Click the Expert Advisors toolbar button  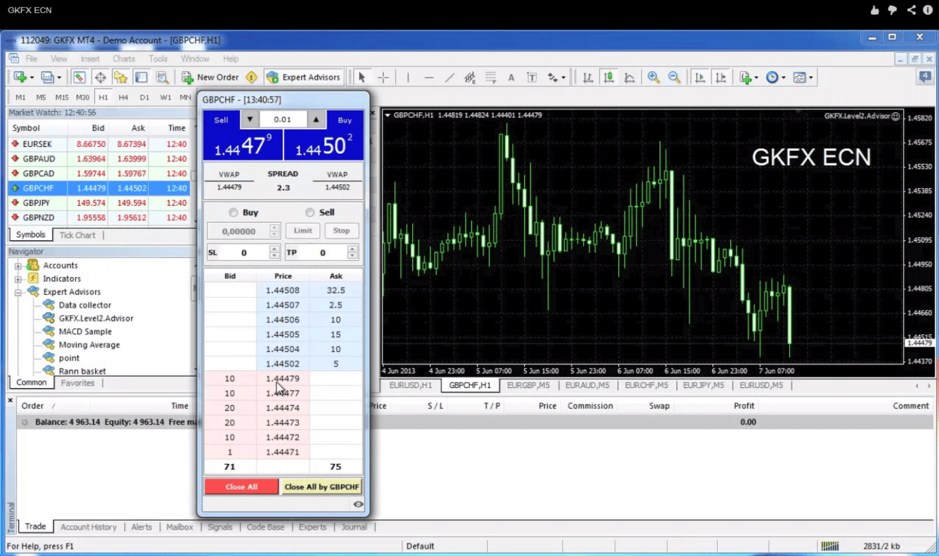coord(303,77)
